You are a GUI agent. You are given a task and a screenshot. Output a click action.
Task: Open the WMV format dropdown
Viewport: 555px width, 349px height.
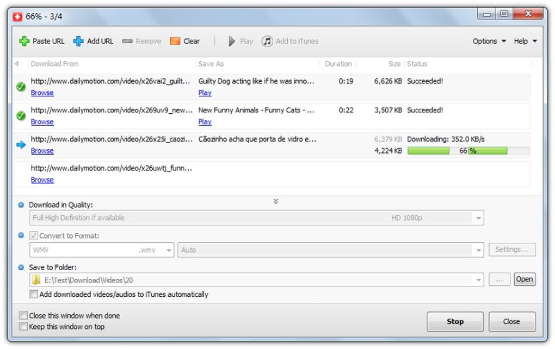[102, 250]
